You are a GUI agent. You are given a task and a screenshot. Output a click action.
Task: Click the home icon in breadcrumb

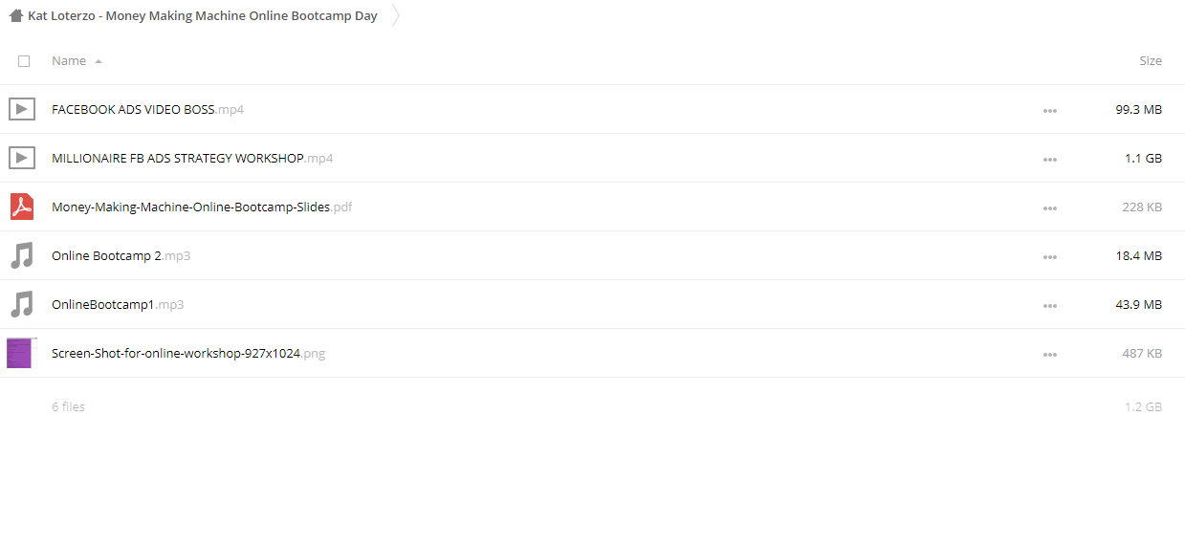pyautogui.click(x=15, y=16)
